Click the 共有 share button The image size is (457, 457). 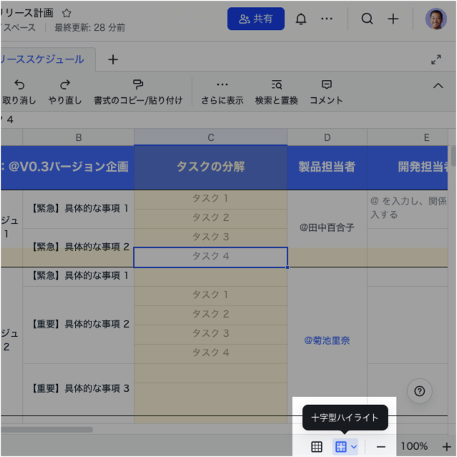pyautogui.click(x=255, y=19)
